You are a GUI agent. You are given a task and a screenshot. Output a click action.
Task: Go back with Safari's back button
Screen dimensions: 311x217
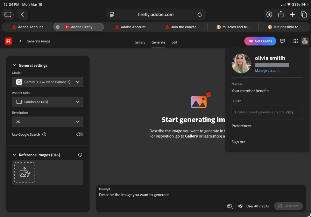click(22, 14)
